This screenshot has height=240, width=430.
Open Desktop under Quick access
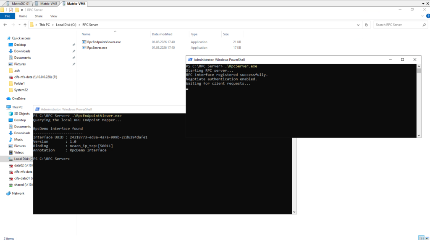point(20,44)
